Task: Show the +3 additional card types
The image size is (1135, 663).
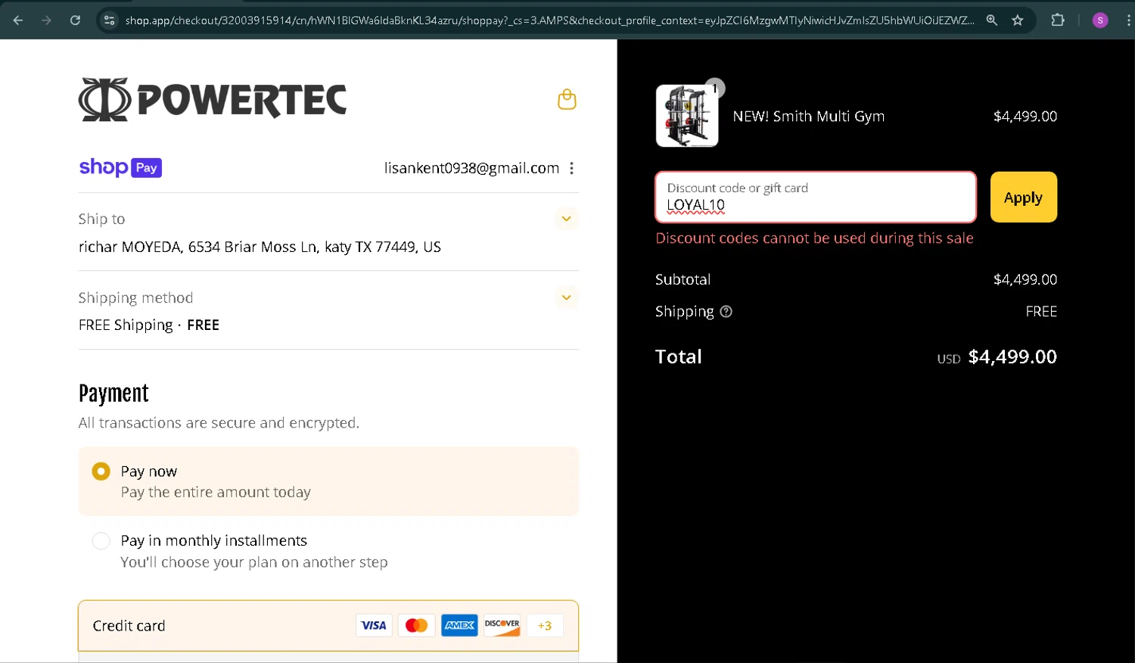Action: click(545, 625)
